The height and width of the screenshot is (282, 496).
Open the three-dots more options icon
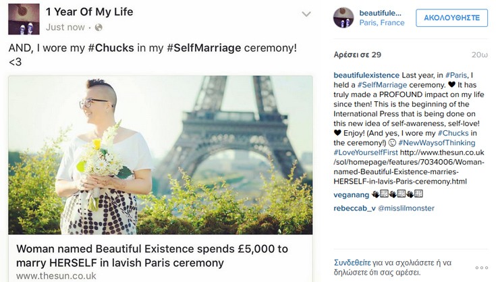click(481, 267)
